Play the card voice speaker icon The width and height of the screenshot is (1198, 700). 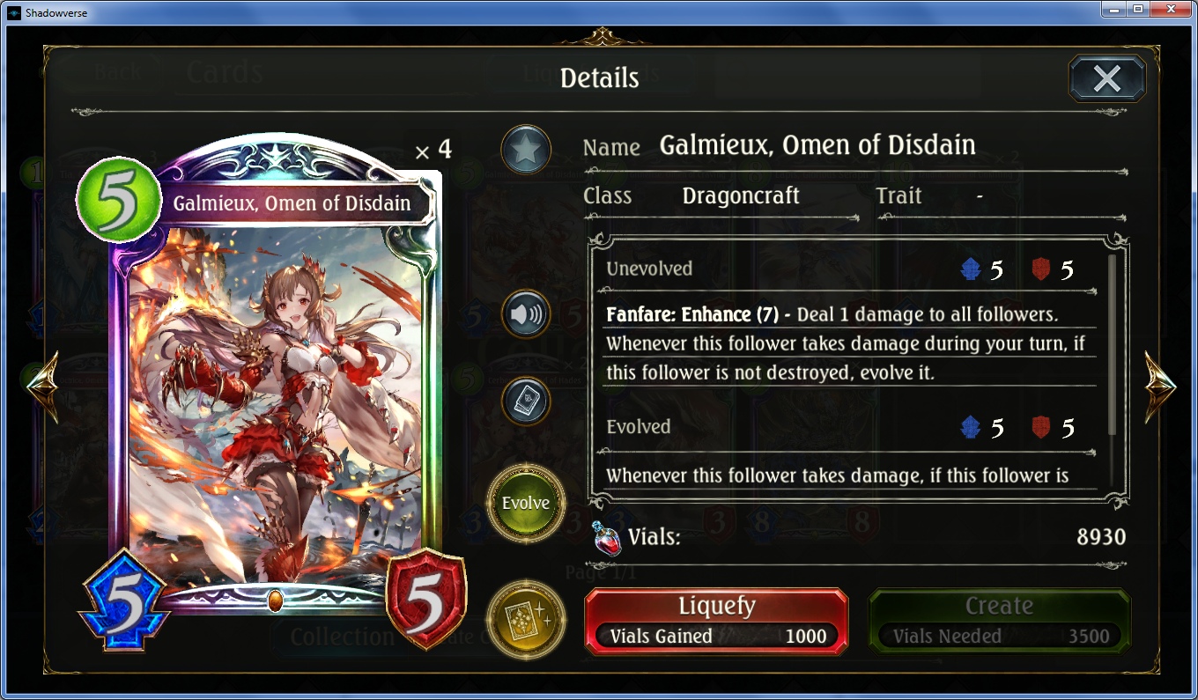coord(526,313)
